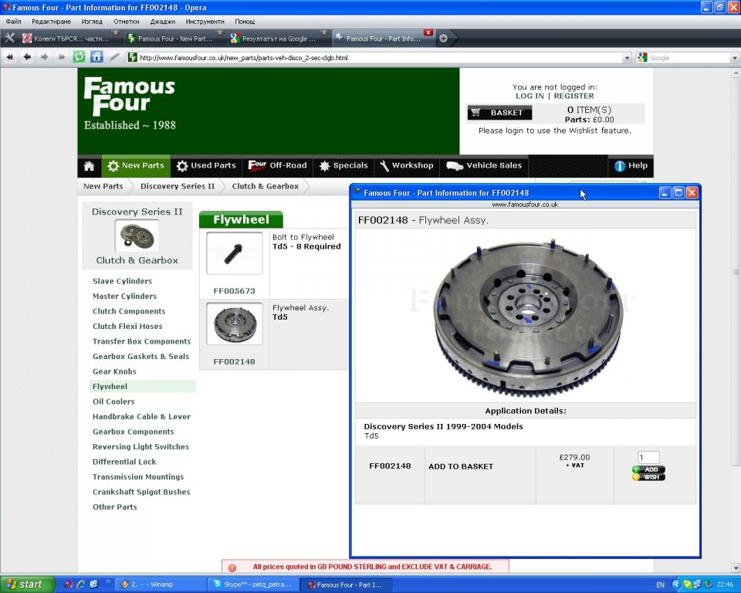Open Crankshaft Spigot Bushes category

tap(141, 492)
